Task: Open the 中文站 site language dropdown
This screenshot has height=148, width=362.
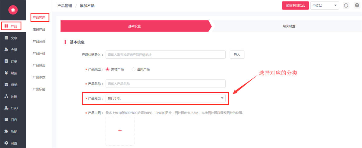Action: point(325,6)
